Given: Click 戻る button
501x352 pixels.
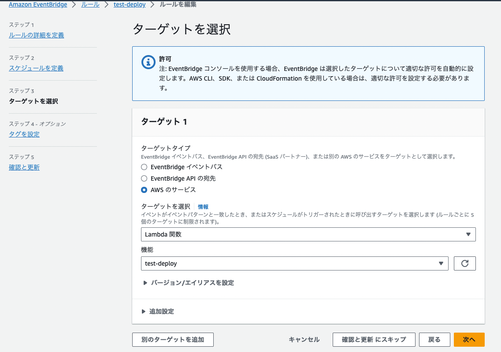Looking at the screenshot, I should tap(434, 340).
